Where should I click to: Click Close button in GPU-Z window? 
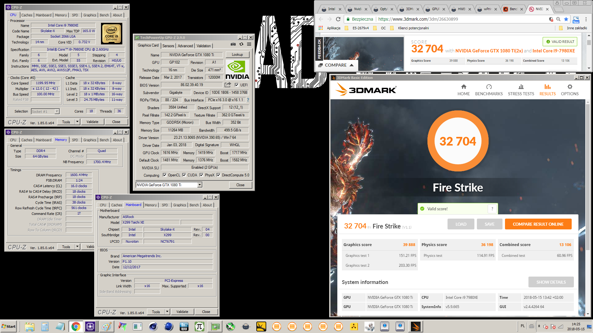pyautogui.click(x=240, y=185)
